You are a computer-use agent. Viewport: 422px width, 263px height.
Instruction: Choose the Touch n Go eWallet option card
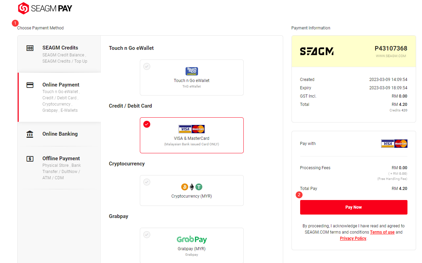(191, 78)
